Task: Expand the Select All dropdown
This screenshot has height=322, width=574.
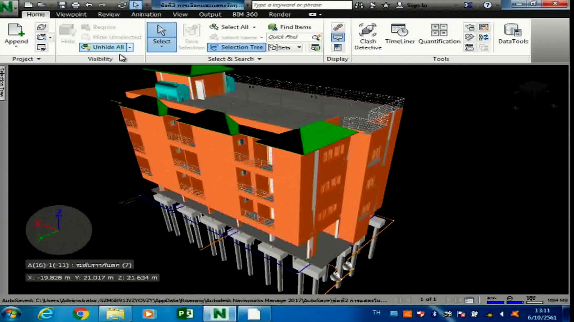Action: tap(254, 27)
